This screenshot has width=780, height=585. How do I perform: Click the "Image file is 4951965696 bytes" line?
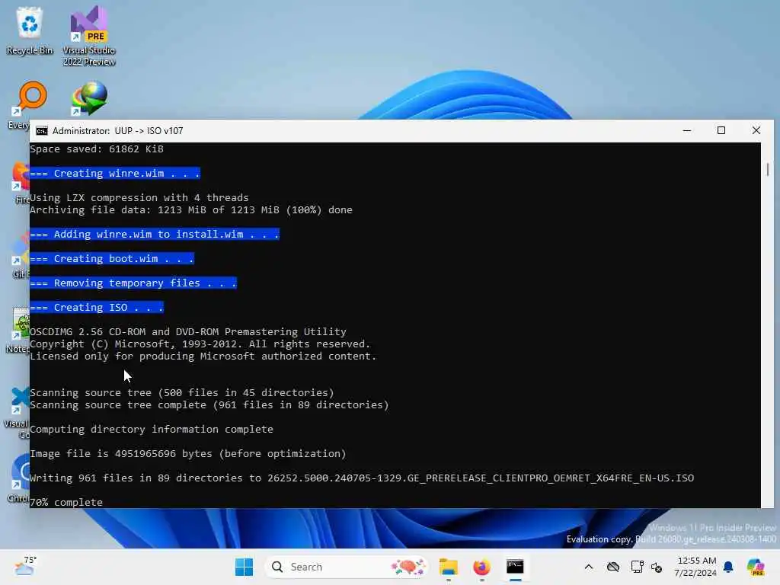point(188,454)
